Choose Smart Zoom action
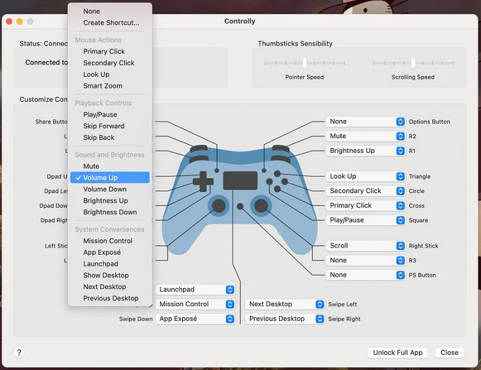Screen dimensions: 481x370 [x=110, y=86]
